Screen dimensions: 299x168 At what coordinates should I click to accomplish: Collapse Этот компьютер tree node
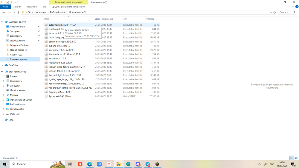click(2, 72)
